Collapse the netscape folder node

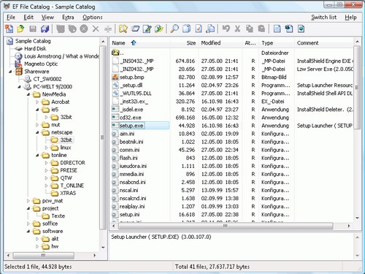(x=37, y=132)
